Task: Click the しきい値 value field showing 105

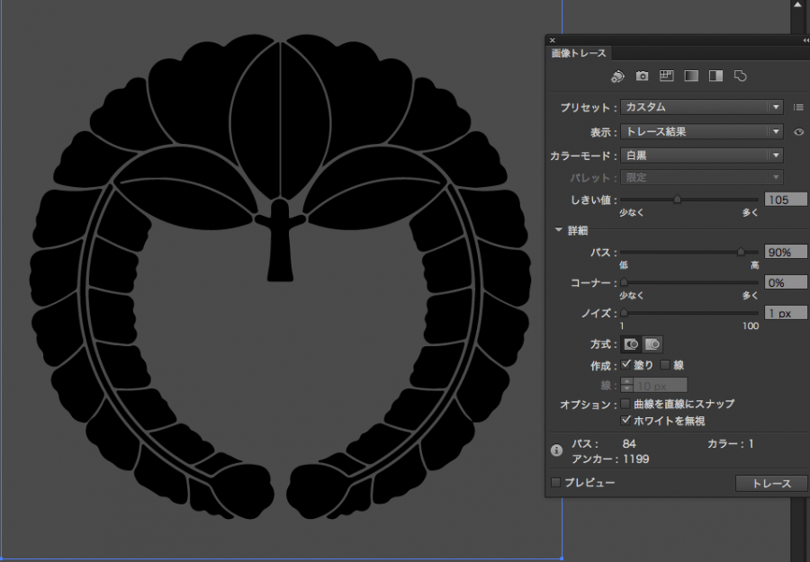Action: click(x=786, y=200)
